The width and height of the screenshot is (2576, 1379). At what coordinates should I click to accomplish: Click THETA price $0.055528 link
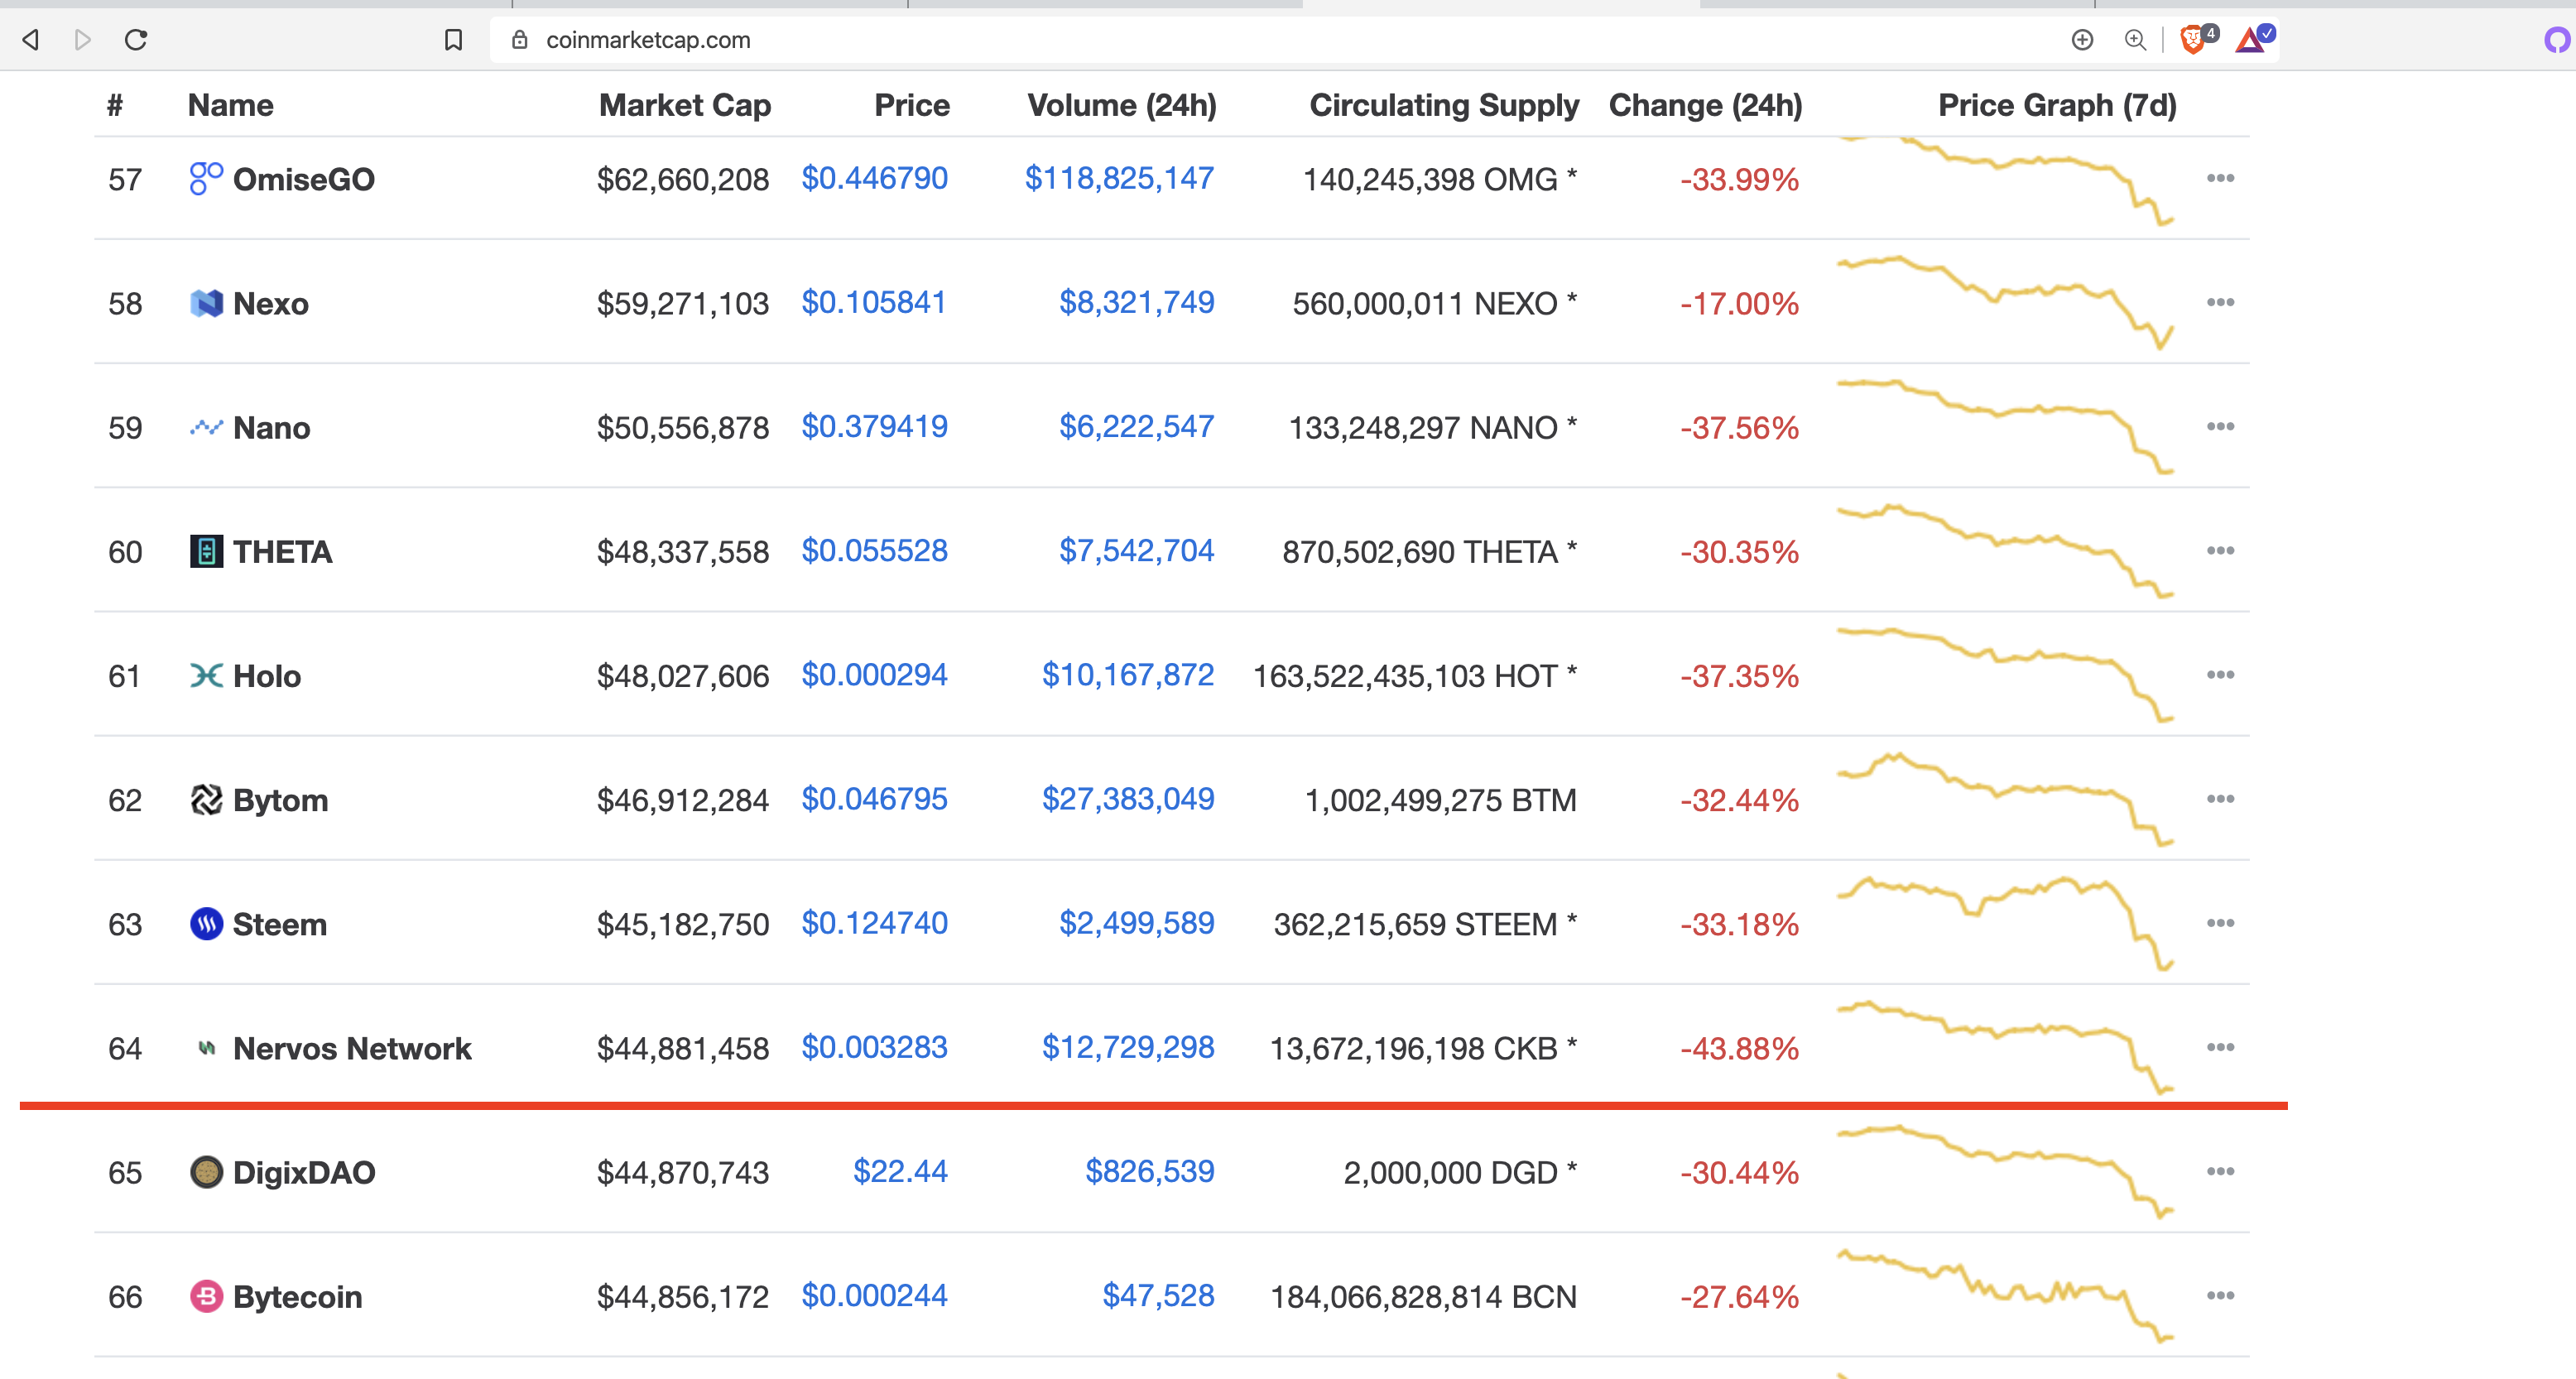click(874, 551)
